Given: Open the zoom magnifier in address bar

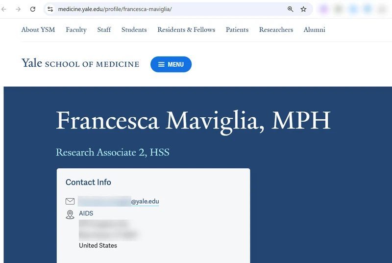Looking at the screenshot, I should pos(290,9).
